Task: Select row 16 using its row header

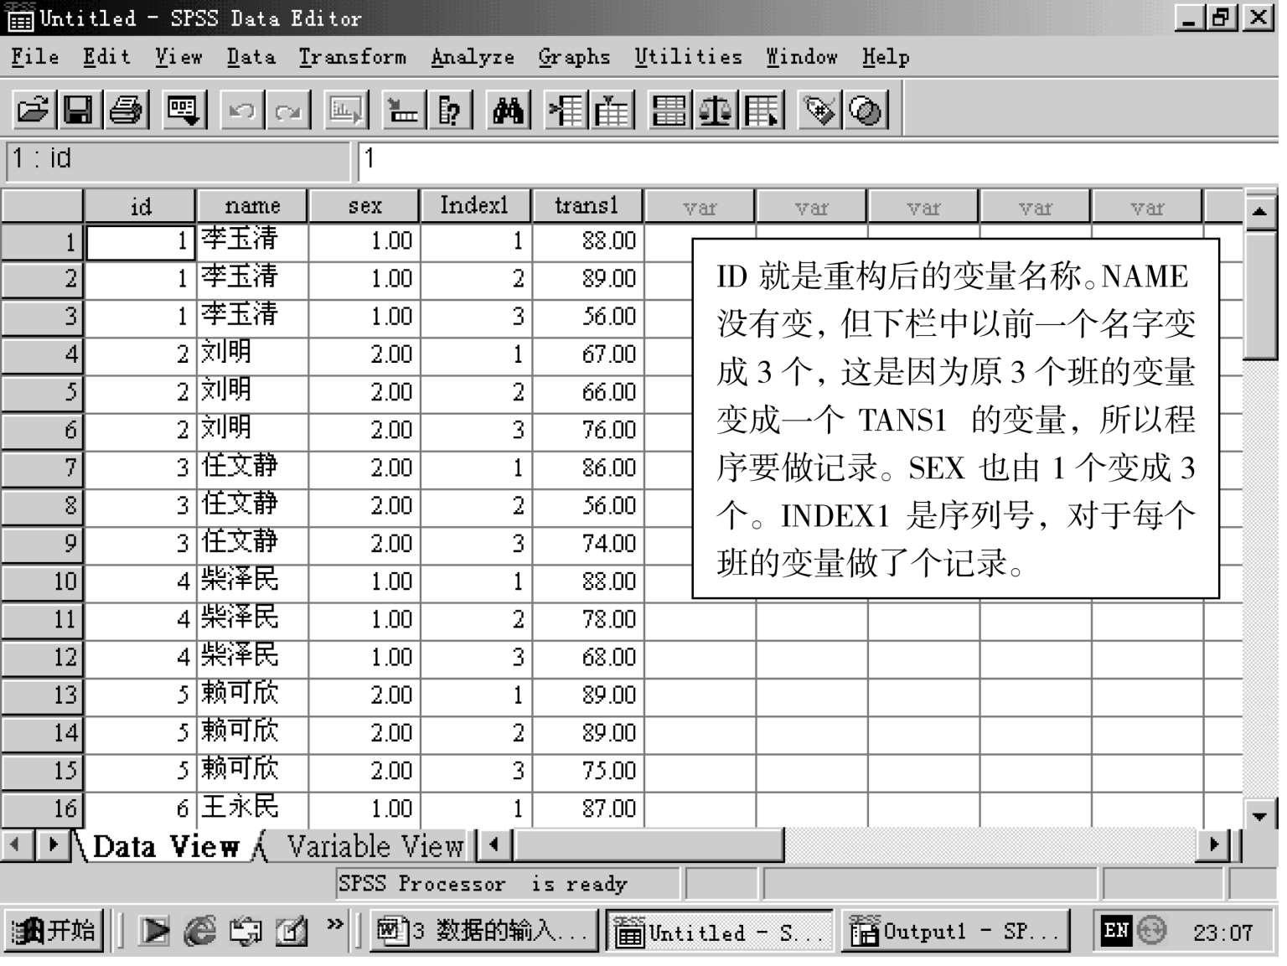Action: (42, 809)
